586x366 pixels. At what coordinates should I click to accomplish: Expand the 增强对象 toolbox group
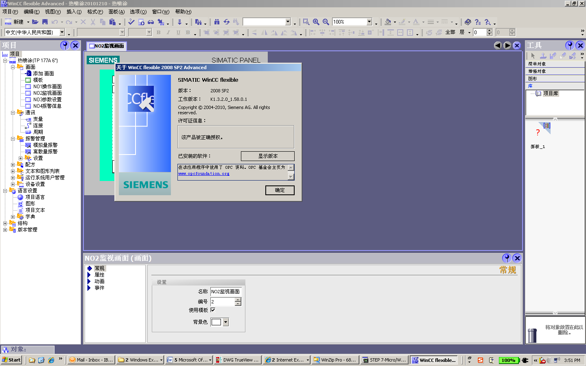[555, 71]
